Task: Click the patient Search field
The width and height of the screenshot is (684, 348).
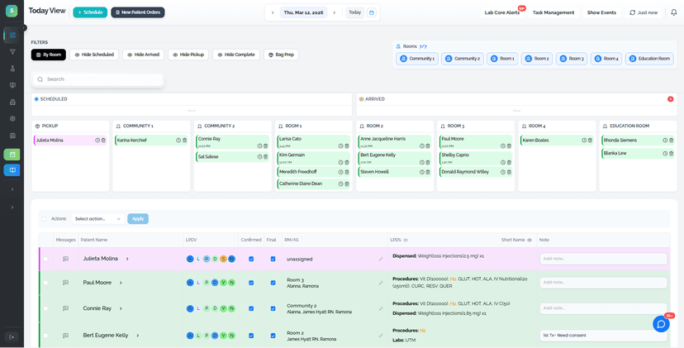Action: click(x=99, y=79)
